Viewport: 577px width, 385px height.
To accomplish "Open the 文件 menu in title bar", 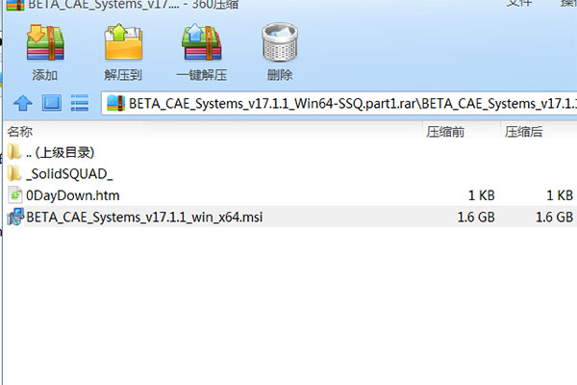I will click(519, 3).
